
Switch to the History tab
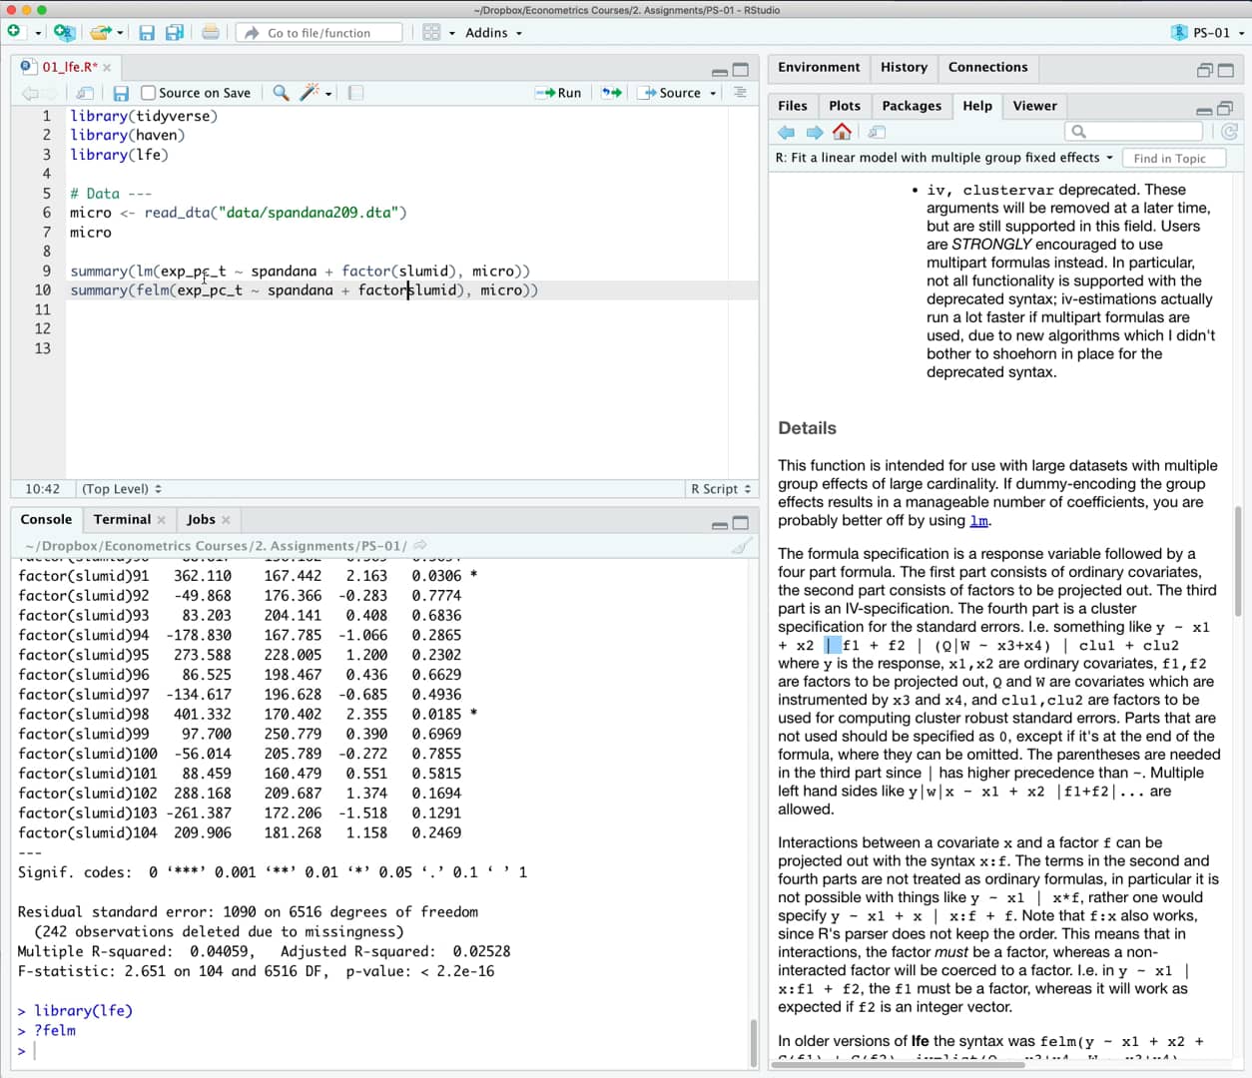[x=904, y=67]
